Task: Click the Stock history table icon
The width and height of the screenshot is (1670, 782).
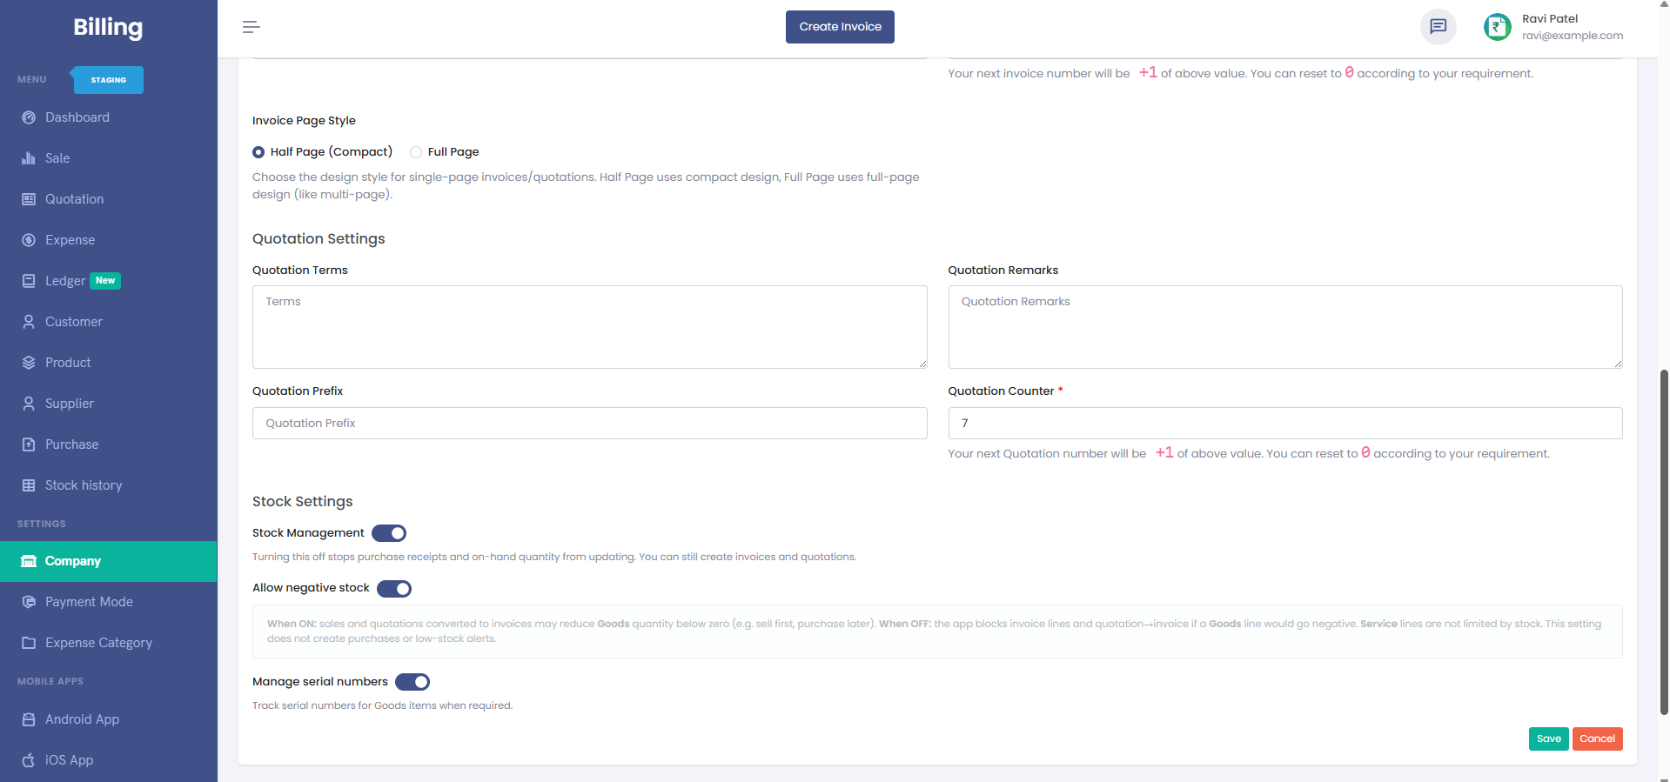Action: pyautogui.click(x=29, y=485)
